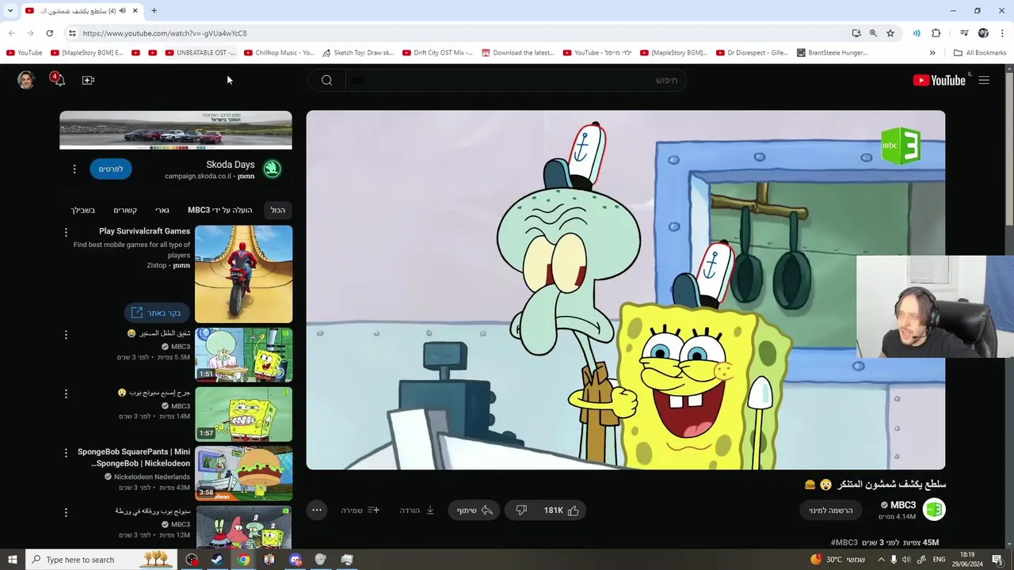Click the 'בקר באתר' visit site button
Image resolution: width=1014 pixels, height=570 pixels.
[157, 313]
